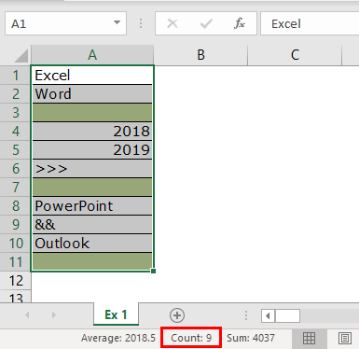Click the Count: 9 status entry
The width and height of the screenshot is (359, 349).
[x=191, y=338]
